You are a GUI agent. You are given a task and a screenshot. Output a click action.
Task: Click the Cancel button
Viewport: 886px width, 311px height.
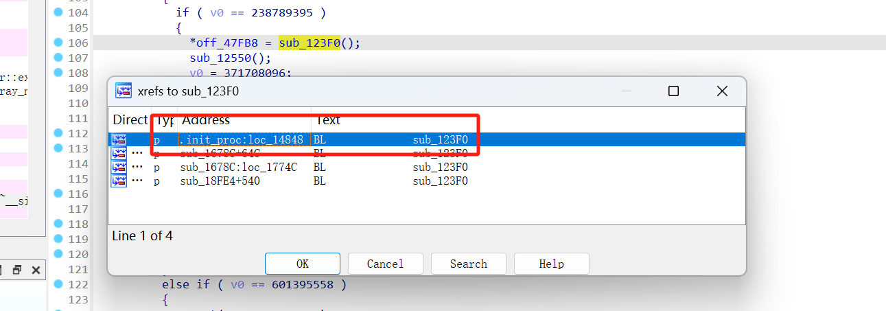pos(385,264)
